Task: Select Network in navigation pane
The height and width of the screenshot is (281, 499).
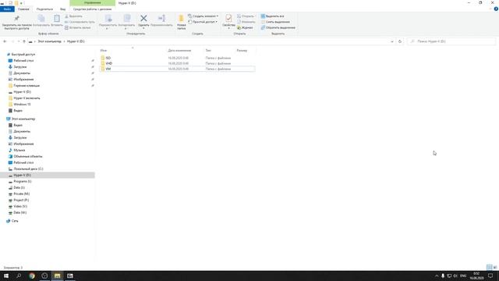Action: [15, 221]
